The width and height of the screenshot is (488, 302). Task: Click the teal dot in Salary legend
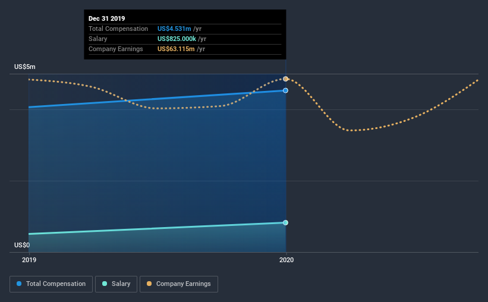point(105,284)
